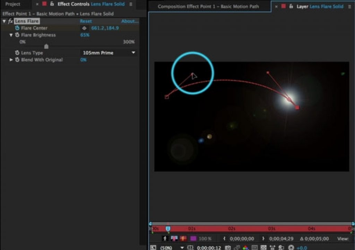Open the magnification ratio (50%) dropdown
Screen dimensions: 355x250
point(172,248)
